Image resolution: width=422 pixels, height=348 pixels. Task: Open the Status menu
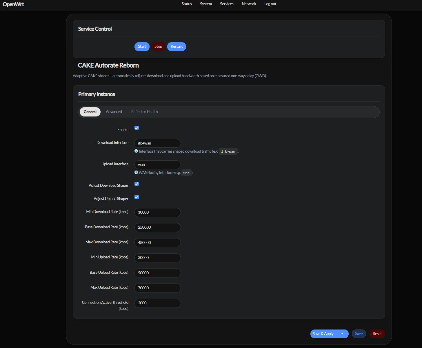[187, 4]
